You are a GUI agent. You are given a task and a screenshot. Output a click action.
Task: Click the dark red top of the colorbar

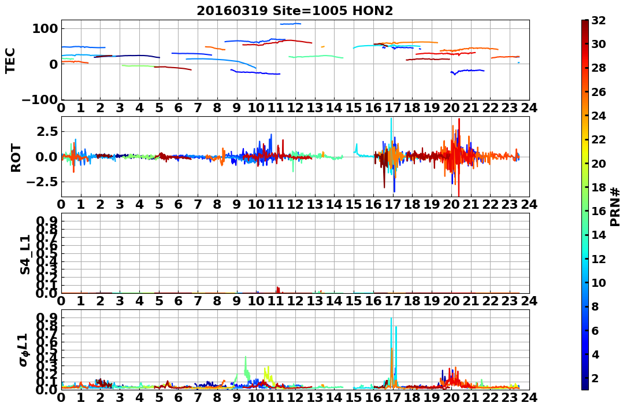pyautogui.click(x=585, y=23)
